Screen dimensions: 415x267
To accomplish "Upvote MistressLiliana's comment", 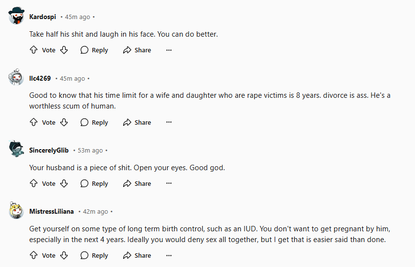I will pos(34,255).
